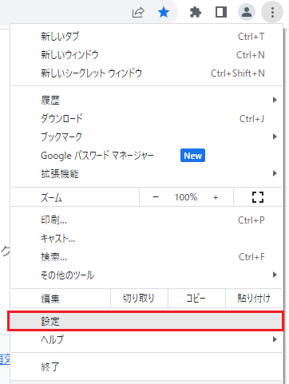Open ダウンロード menu item
289x384 pixels.
(146, 118)
